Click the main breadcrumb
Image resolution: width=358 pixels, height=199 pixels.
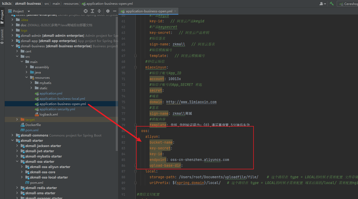pos(56,4)
